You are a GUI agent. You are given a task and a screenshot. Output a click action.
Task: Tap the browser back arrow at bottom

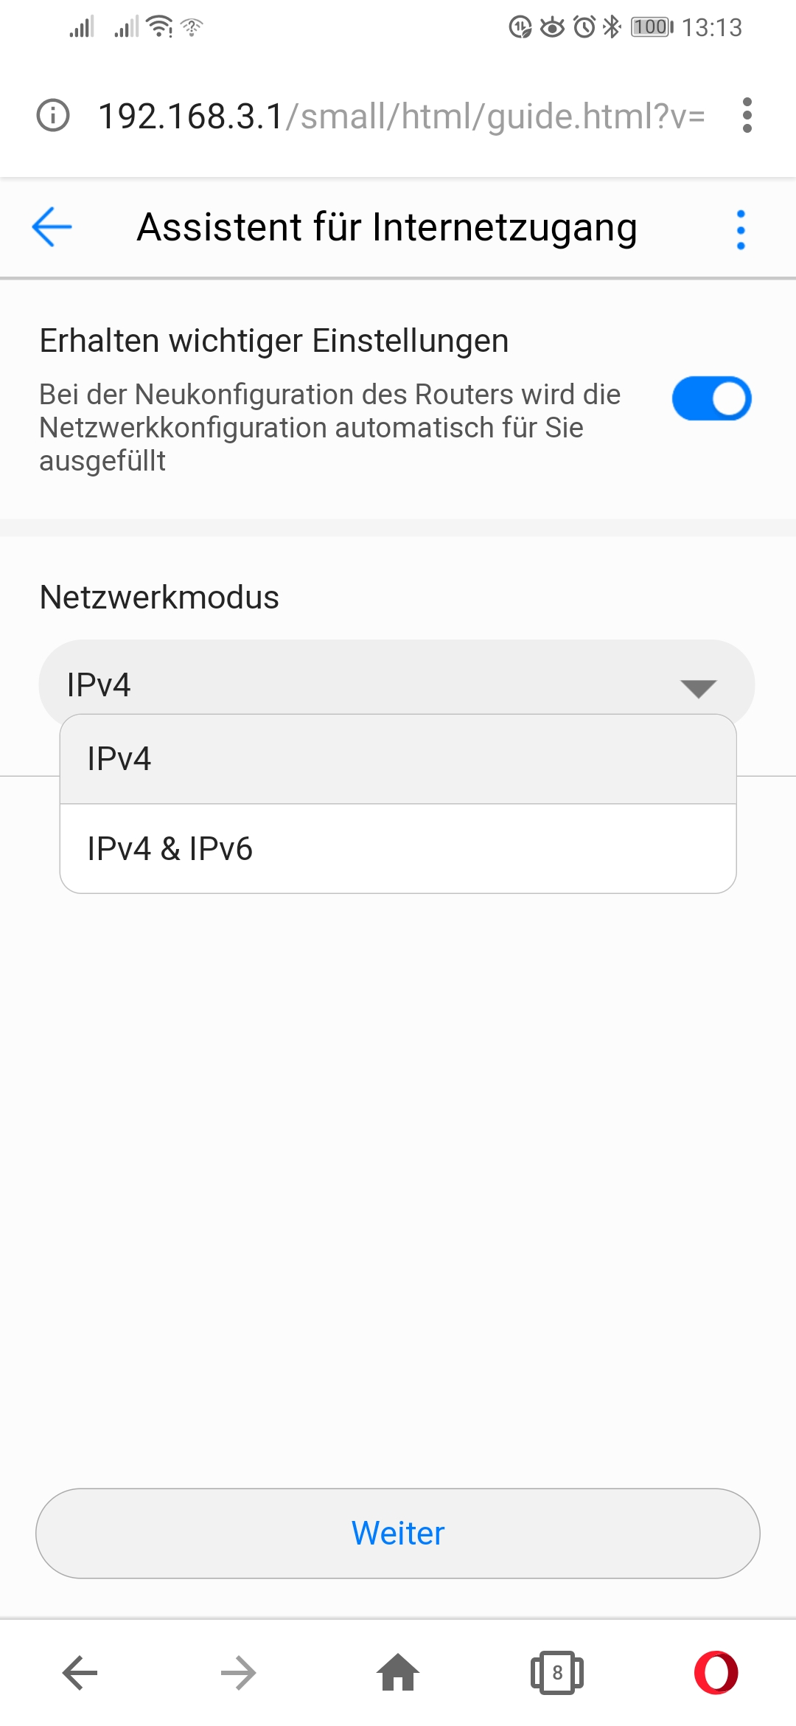(80, 1673)
